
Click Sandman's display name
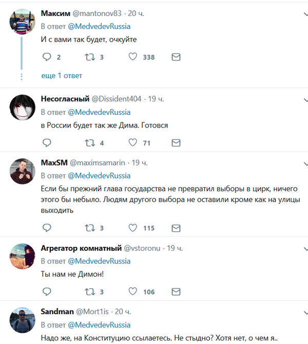point(56,312)
